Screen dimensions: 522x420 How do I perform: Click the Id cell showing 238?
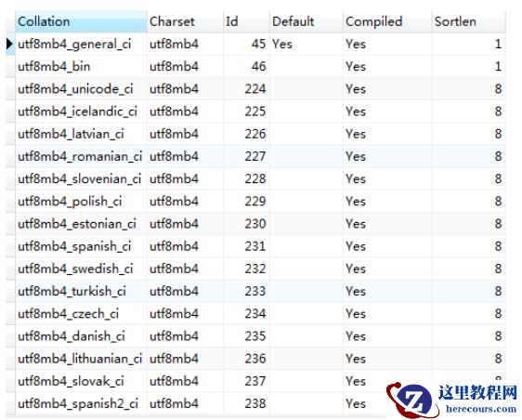point(246,403)
